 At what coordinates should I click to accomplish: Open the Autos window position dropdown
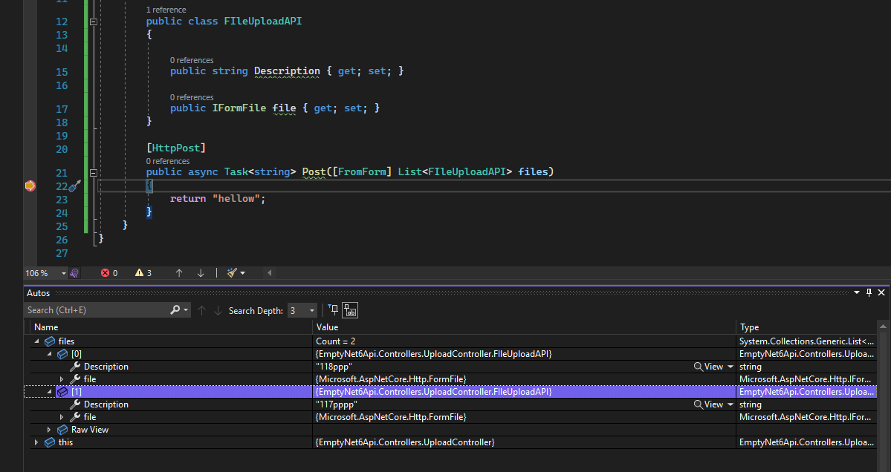pyautogui.click(x=856, y=292)
